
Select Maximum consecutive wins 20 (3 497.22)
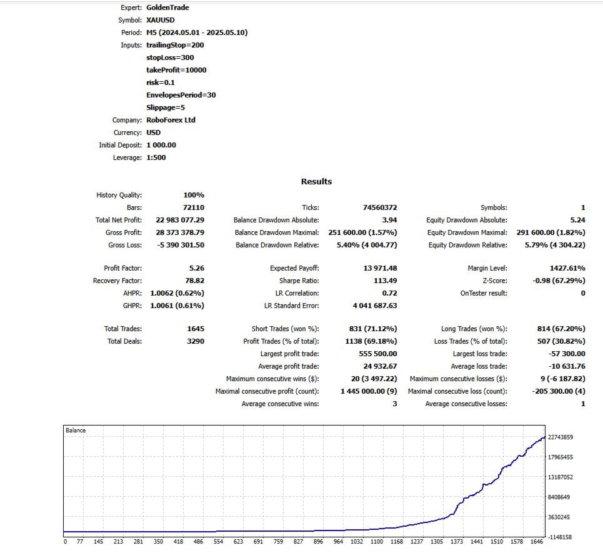pyautogui.click(x=374, y=379)
